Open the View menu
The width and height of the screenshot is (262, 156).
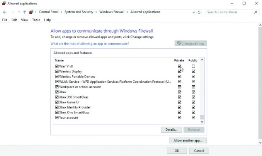25,20
